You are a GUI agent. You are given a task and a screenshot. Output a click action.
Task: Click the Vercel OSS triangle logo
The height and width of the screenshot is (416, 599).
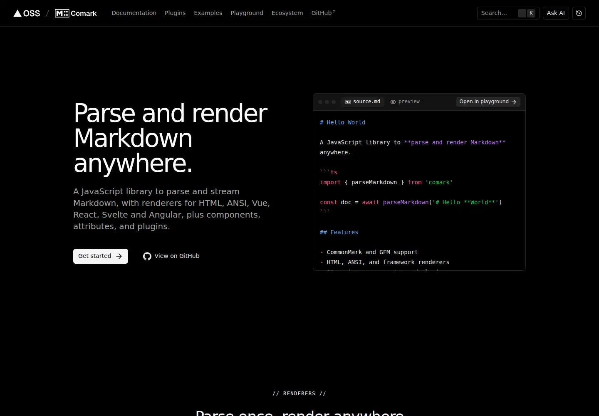coord(17,13)
